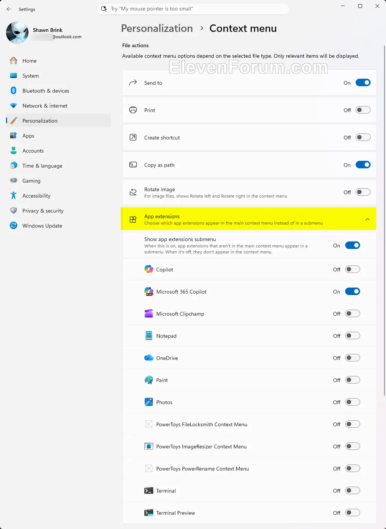Click the PowerToys FileLocksmith Context Menu label
Image resolution: width=386 pixels, height=529 pixels.
[x=202, y=424]
